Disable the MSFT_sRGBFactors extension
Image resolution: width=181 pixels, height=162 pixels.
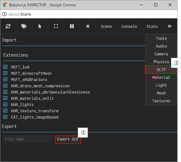pyautogui.click(x=5, y=79)
